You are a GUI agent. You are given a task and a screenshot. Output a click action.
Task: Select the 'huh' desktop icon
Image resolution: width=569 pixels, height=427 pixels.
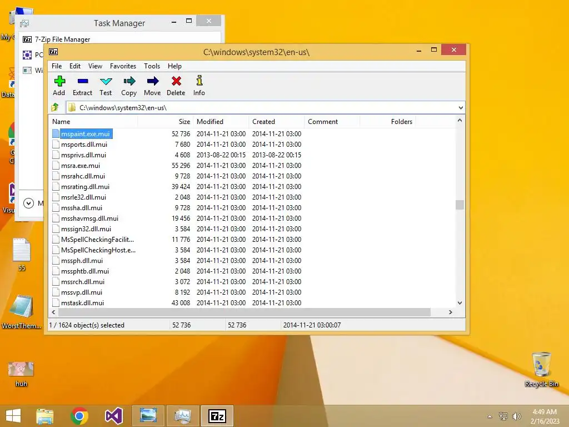point(21,374)
